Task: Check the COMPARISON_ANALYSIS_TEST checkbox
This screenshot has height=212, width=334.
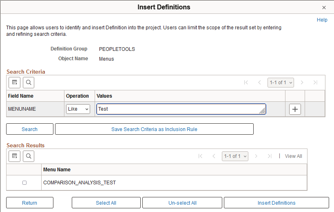Action: (24, 183)
